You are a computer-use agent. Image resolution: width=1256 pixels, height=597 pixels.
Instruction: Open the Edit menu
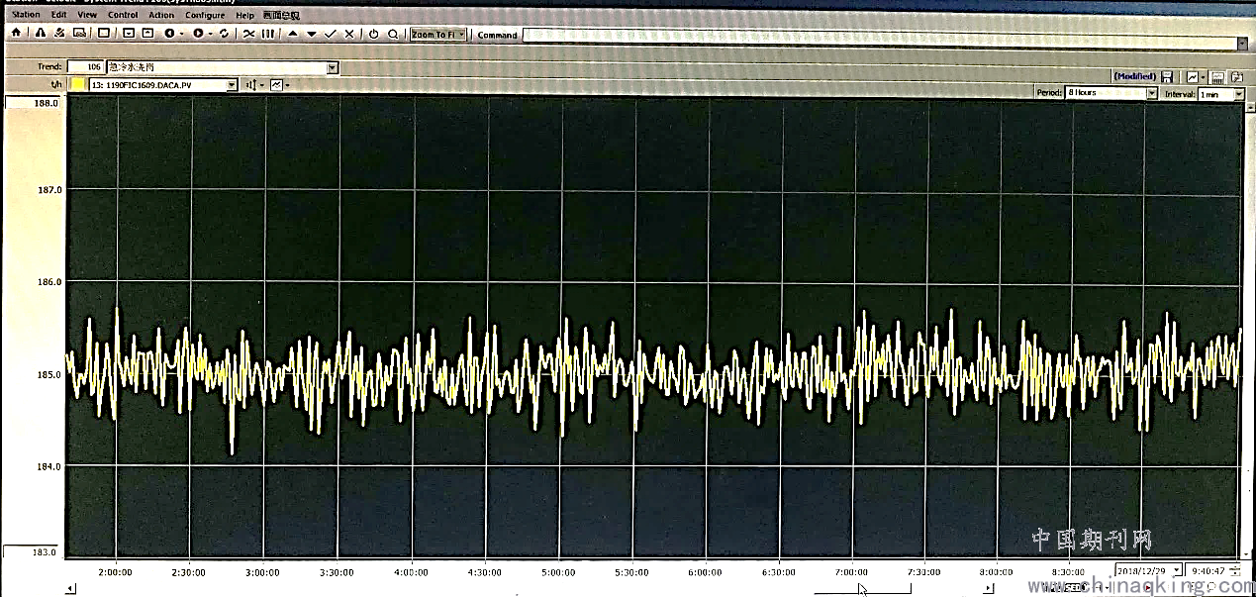(x=59, y=15)
